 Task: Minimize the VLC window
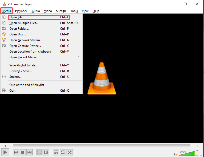click(173, 4)
